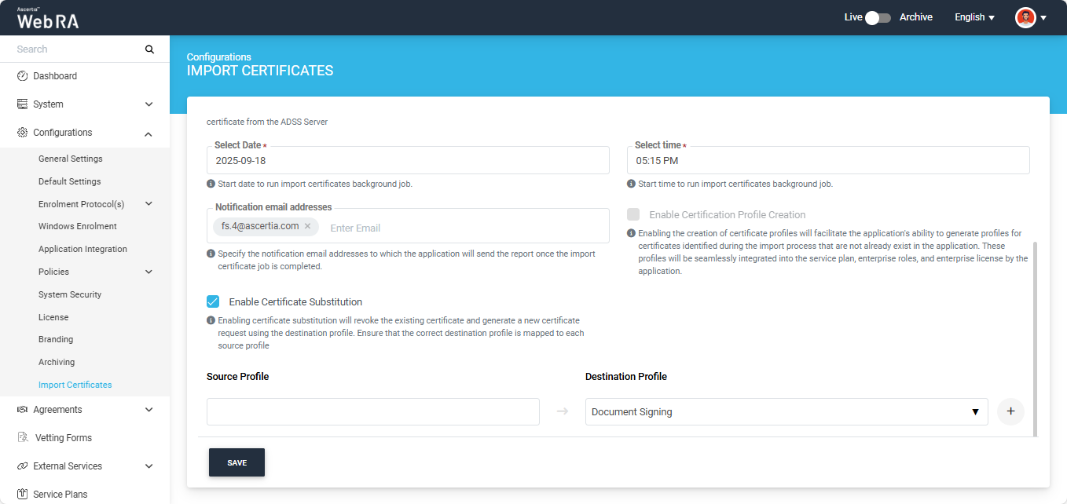1067x504 pixels.
Task: Click the Vetting Forms clipboard icon
Action: 22,438
